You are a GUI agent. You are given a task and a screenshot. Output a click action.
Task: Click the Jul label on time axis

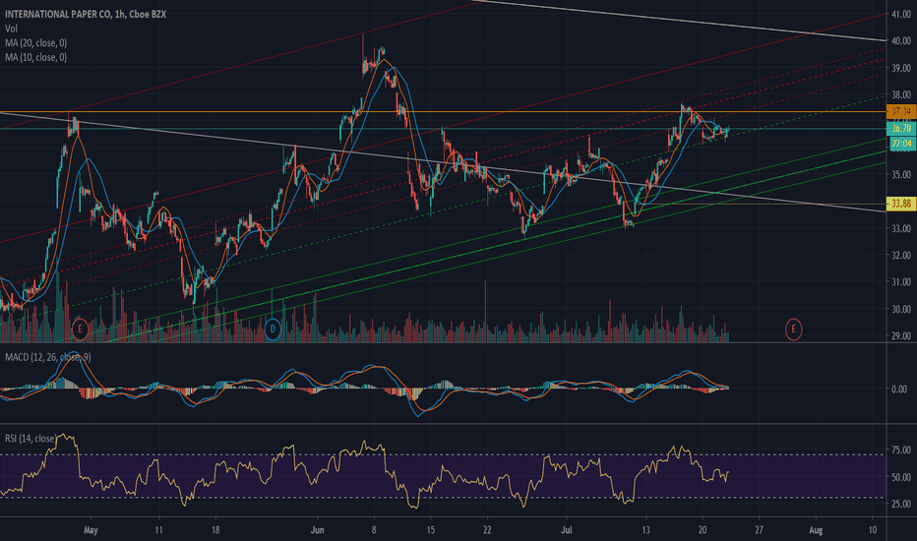(567, 530)
